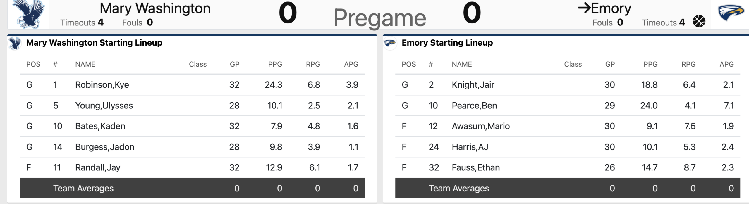
Task: Click the Mary Washington eagle logo in scoreboard
Action: [x=29, y=14]
